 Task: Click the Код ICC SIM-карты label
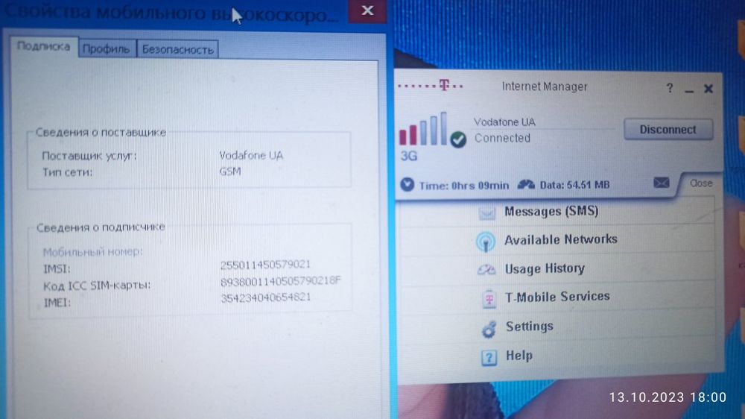click(x=96, y=286)
